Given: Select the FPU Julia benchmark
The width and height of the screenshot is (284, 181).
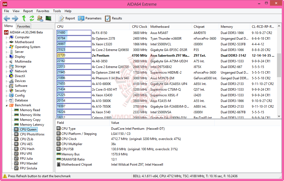Looking at the screenshot, I should 26,159.
